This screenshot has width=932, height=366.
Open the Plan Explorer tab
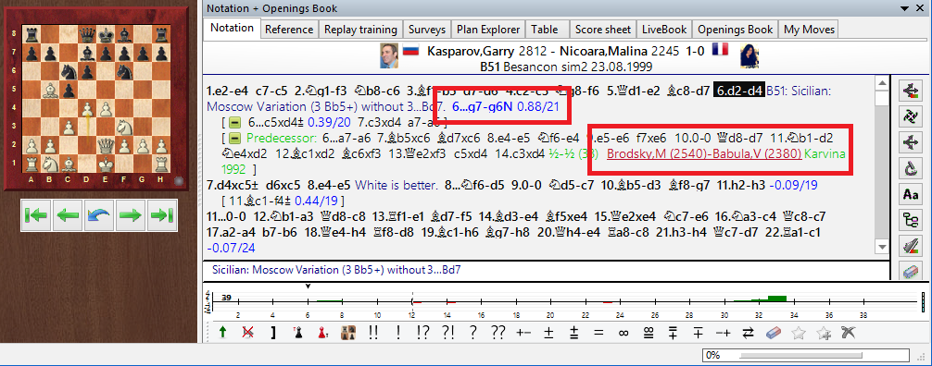488,29
